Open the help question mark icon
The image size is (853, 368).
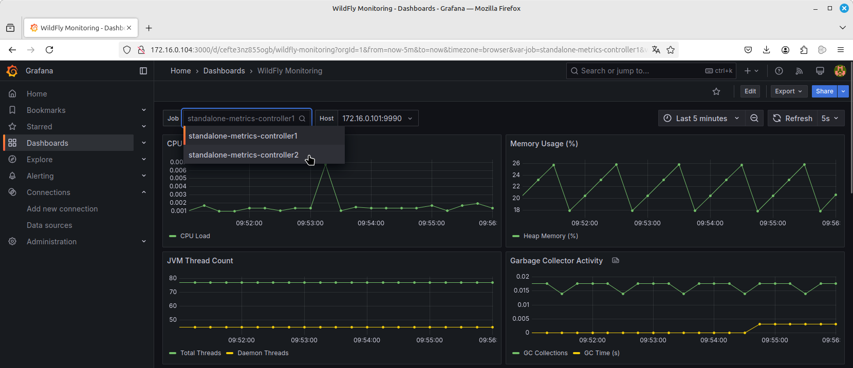point(778,71)
